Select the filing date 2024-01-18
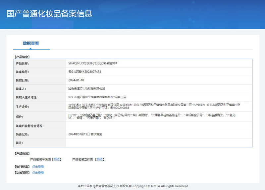Viewport: 265px width, 190px height. click(76, 80)
